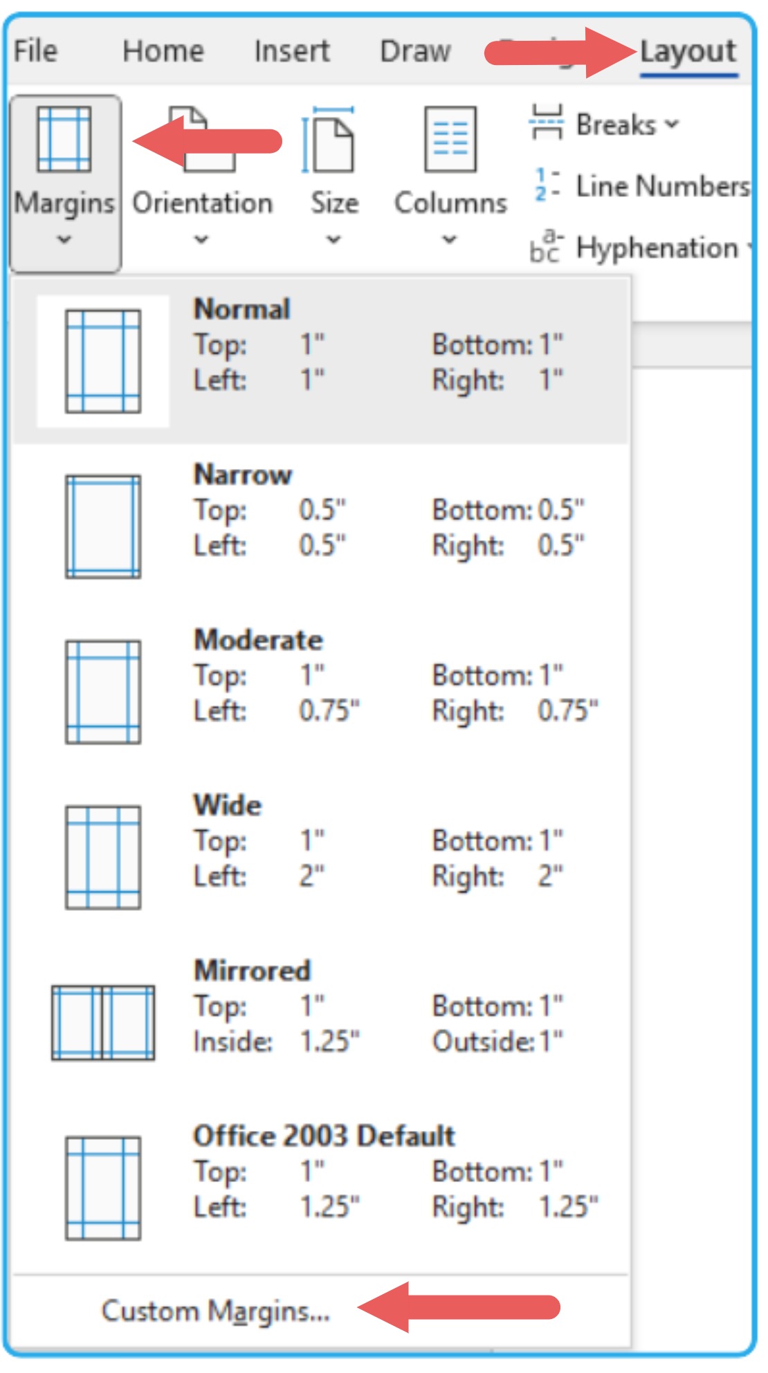Click the Line Numbers icon
The image size is (768, 1373).
coord(544,185)
